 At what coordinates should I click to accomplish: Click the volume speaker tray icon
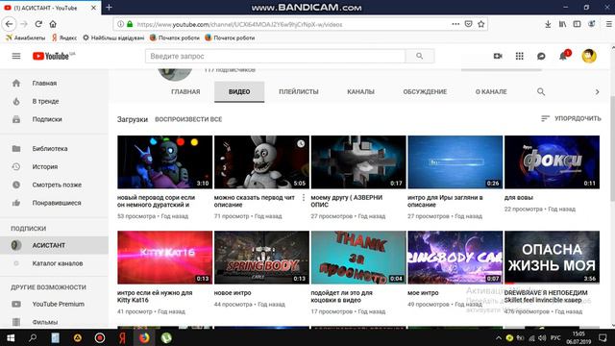(542, 338)
